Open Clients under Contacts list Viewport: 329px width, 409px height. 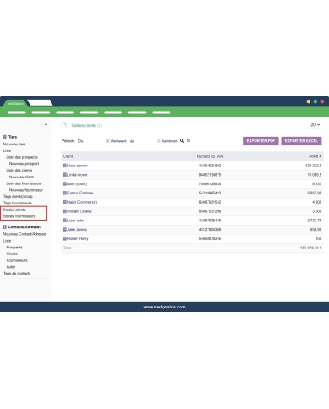(x=12, y=254)
